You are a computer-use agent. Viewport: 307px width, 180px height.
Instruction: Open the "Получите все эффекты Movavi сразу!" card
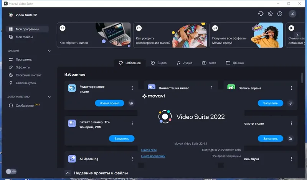(x=246, y=35)
